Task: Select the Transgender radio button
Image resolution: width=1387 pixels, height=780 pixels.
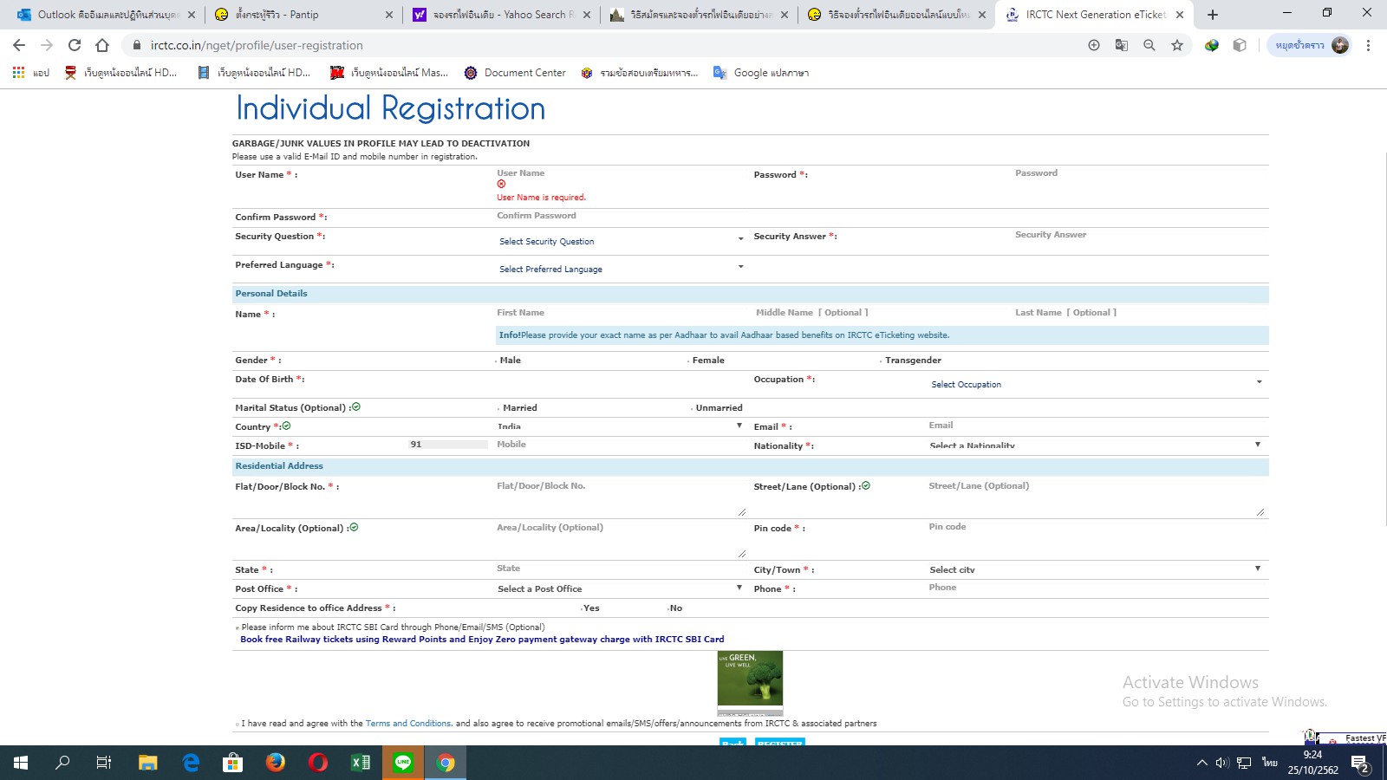Action: (x=882, y=361)
